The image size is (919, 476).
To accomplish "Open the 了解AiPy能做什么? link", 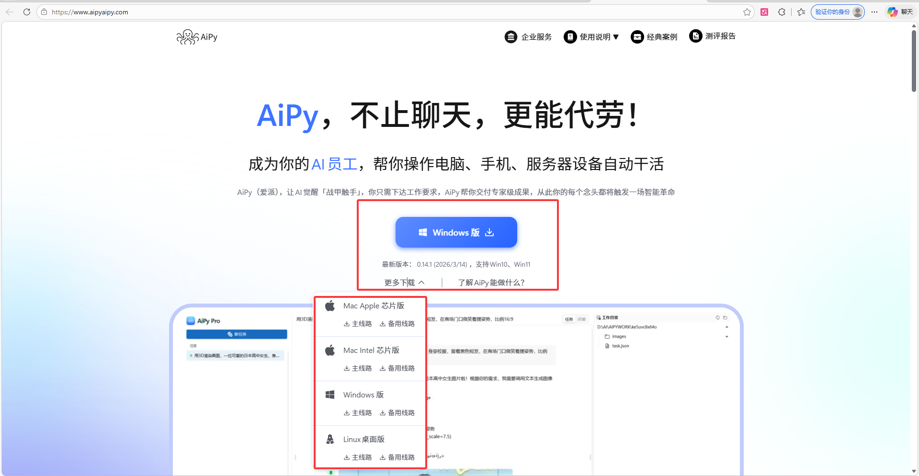I will pyautogui.click(x=491, y=283).
